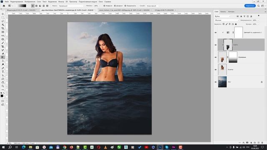Select the Type tool

(3, 72)
